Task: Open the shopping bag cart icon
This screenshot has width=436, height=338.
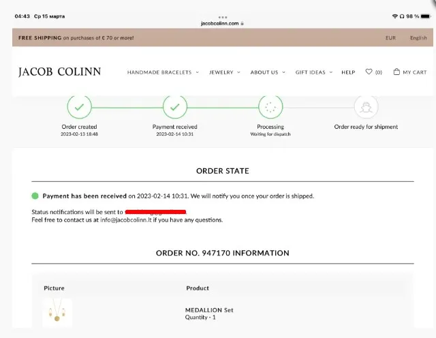Action: [396, 72]
